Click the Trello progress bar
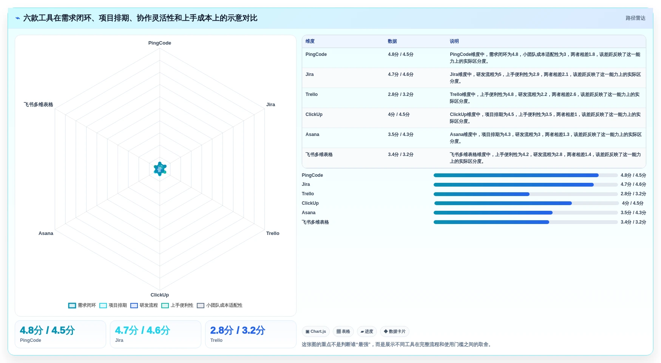The height and width of the screenshot is (363, 661). (x=525, y=194)
